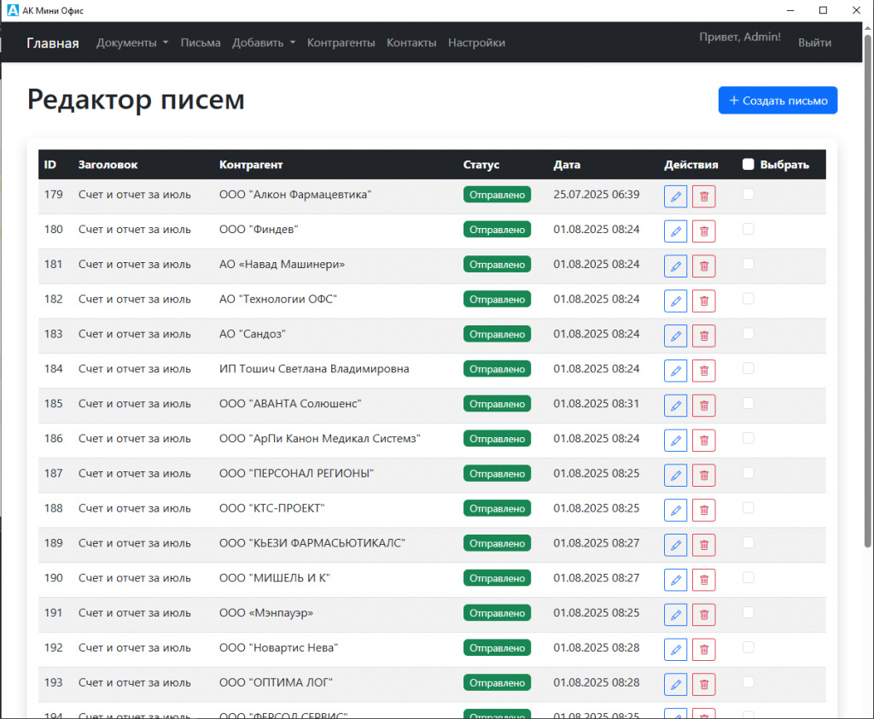Image resolution: width=874 pixels, height=719 pixels.
Task: Edit letter 193 ООО "ОПТИМА ЛОГ"
Action: coord(675,685)
